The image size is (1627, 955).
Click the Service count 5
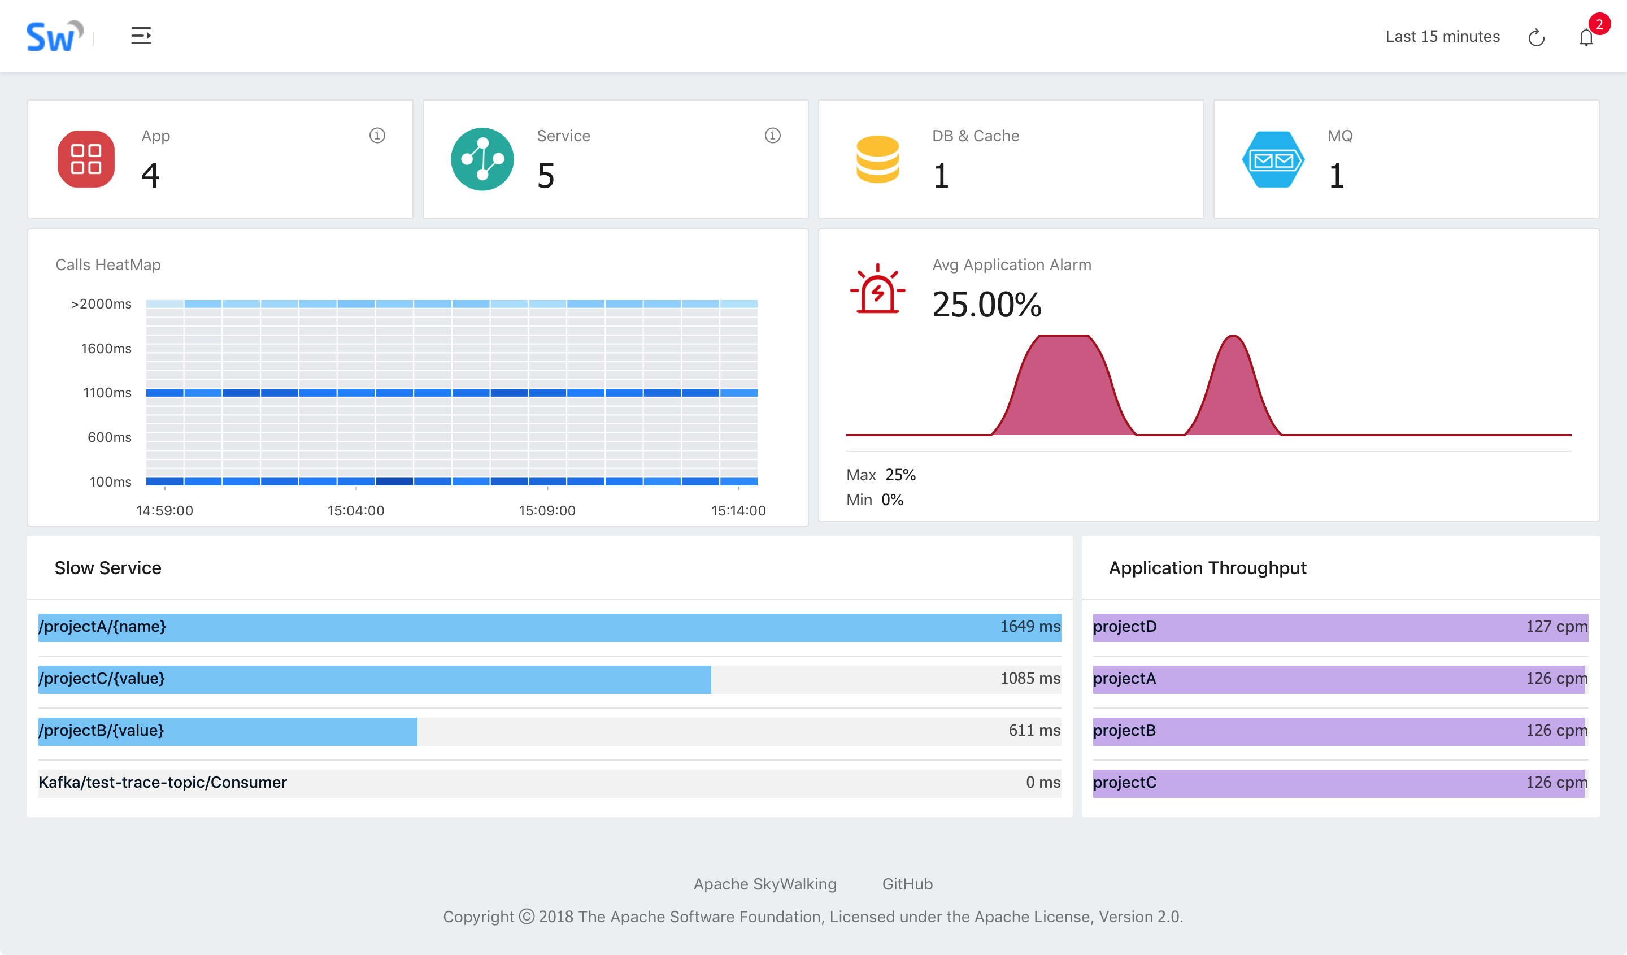tap(546, 176)
